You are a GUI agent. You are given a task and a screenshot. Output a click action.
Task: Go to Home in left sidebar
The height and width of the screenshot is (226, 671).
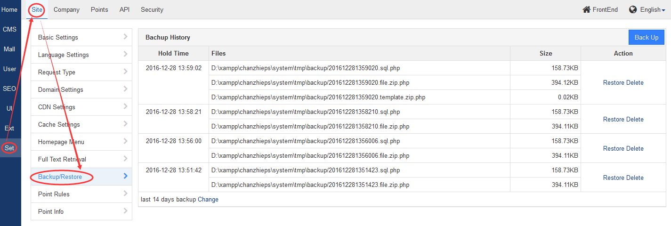[x=9, y=9]
